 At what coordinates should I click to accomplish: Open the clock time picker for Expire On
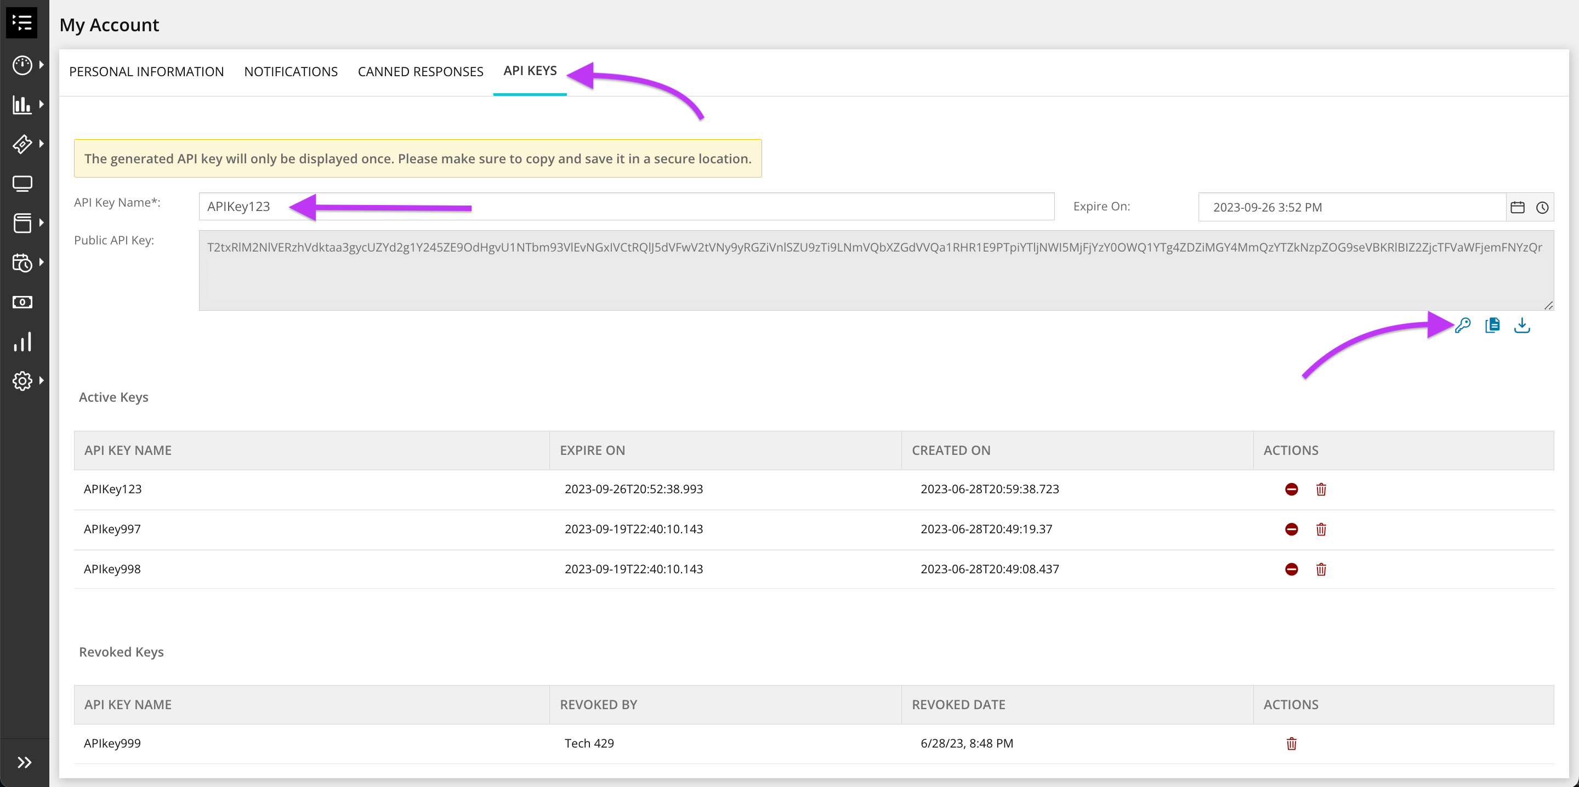1542,207
